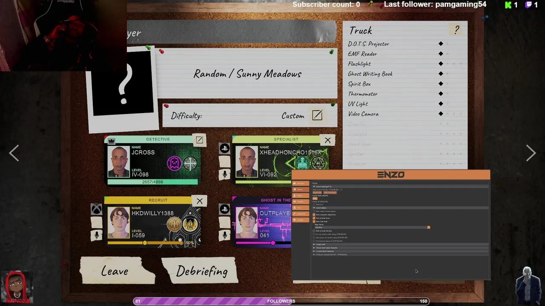Screen dimensions: 545x306
Task: Click the Give Host Back button
Action: coord(330,193)
